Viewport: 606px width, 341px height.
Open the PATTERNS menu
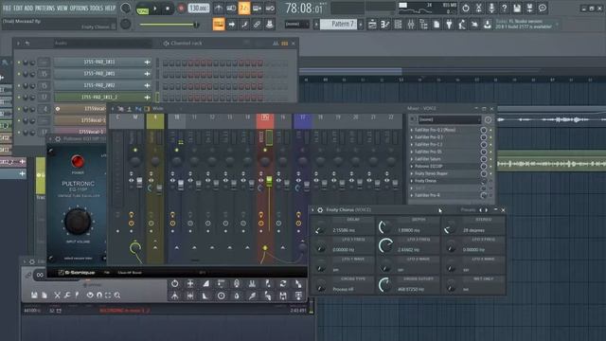coord(45,8)
